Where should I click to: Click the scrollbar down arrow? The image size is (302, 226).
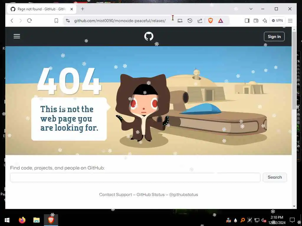(294, 206)
